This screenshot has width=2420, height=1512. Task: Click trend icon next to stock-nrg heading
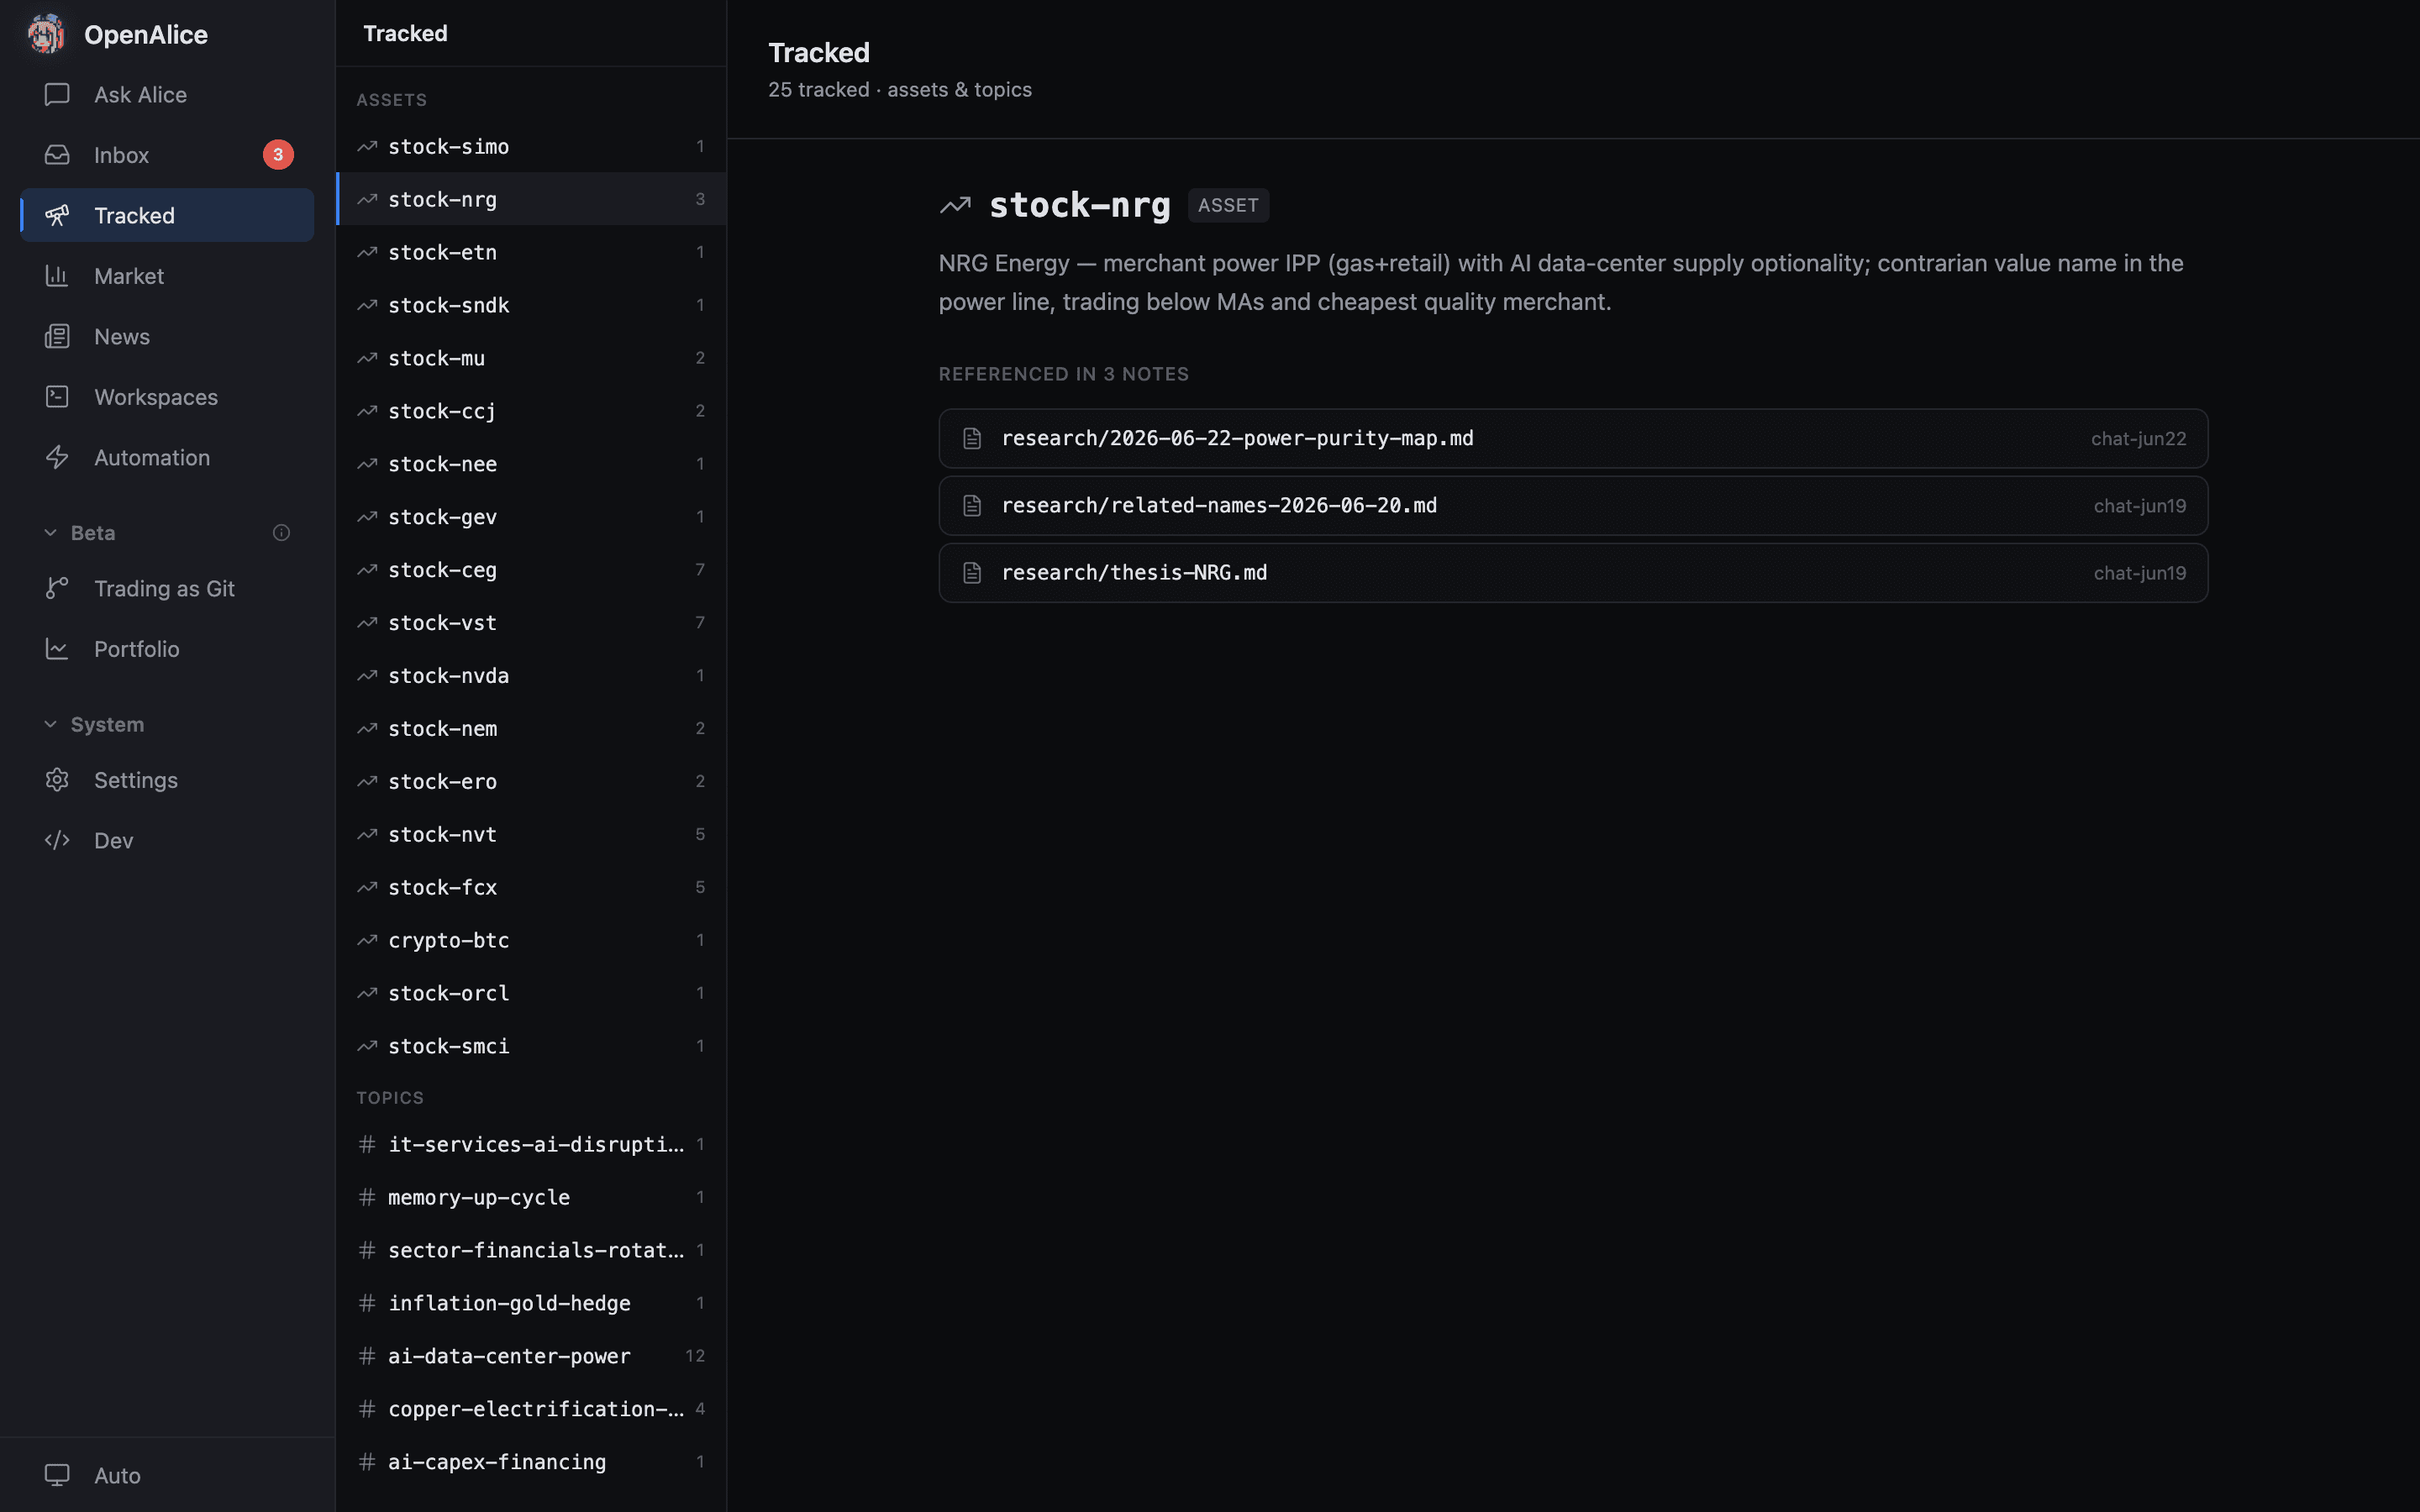pyautogui.click(x=956, y=205)
